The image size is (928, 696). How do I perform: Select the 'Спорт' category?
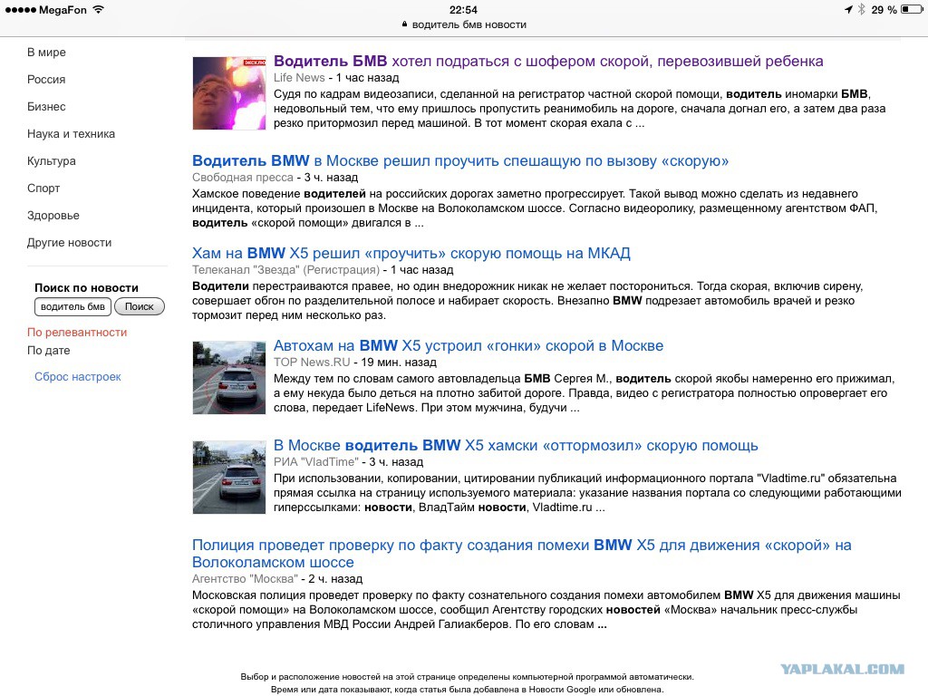coord(43,188)
